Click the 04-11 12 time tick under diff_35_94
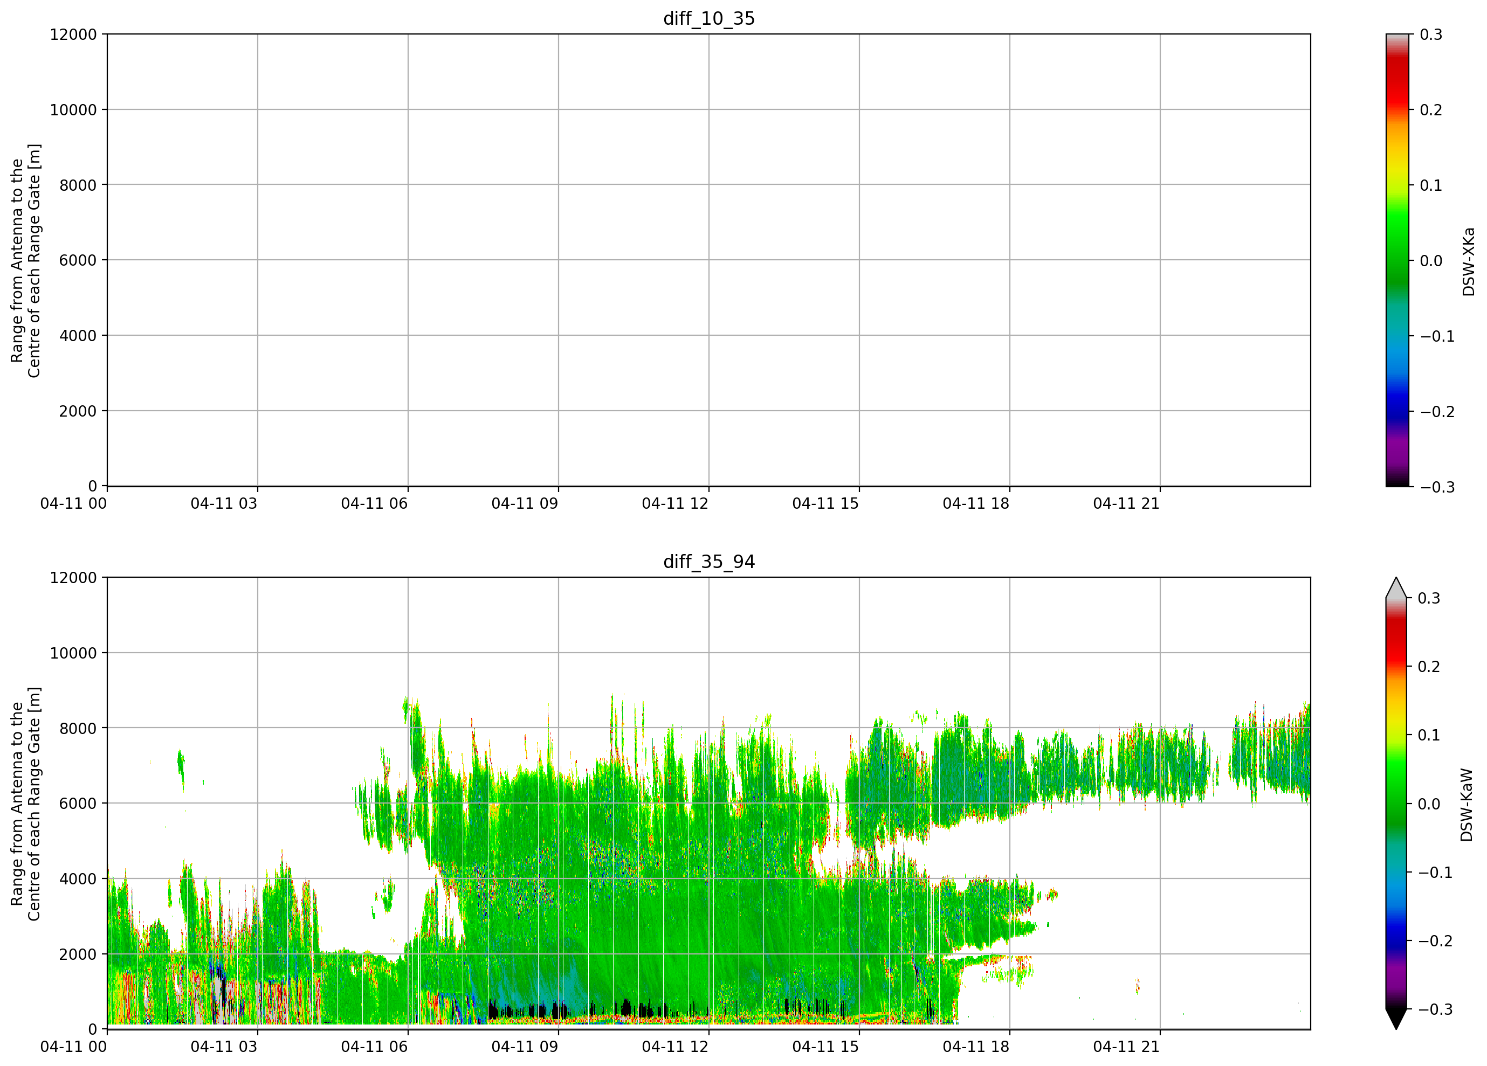Screen dimensions: 1487x1066 pyautogui.click(x=676, y=1047)
